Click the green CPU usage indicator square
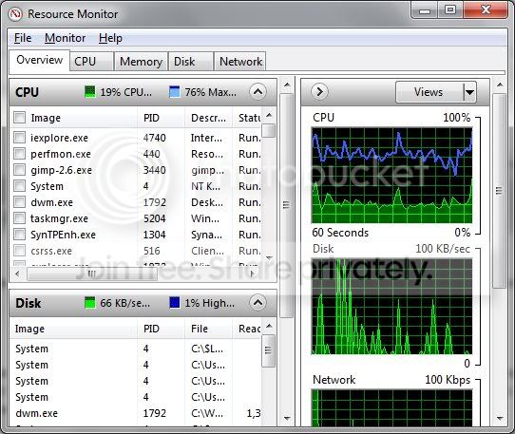Viewport: 515px width, 434px height. tap(89, 92)
